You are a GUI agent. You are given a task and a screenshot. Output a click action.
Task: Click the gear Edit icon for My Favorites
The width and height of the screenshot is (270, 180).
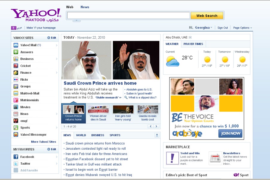tap(49, 149)
